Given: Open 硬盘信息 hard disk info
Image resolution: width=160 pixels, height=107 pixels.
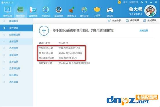Looking at the screenshot, I should [x=16, y=55].
